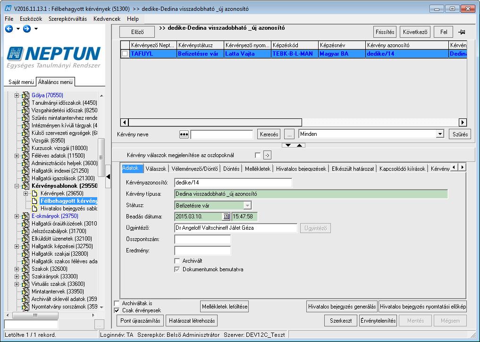The width and height of the screenshot is (480, 342).
Task: Click the Mintatantervek (33950) folder icon
Action: pos(25,292)
